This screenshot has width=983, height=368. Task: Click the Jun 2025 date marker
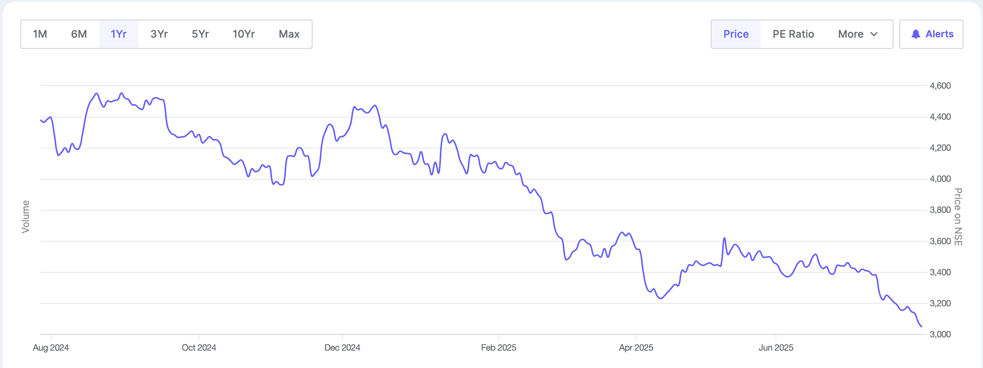coord(776,347)
